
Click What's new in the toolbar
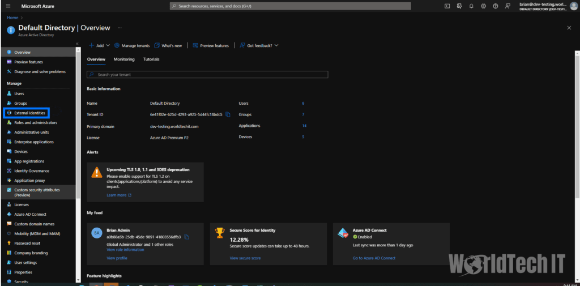pyautogui.click(x=168, y=45)
